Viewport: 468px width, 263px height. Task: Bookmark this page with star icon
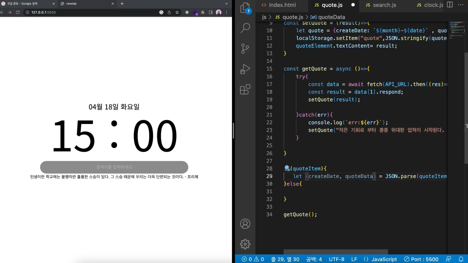(x=177, y=12)
